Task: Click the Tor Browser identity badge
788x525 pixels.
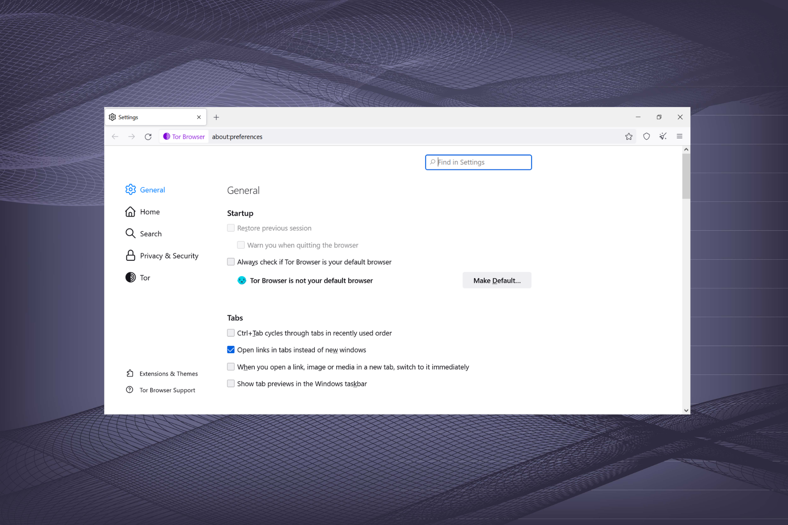Action: coord(184,137)
